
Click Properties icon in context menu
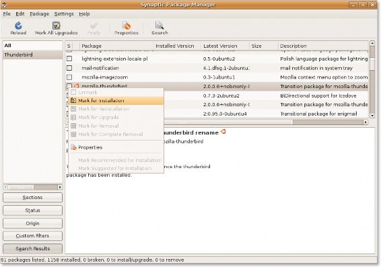tap(73, 147)
